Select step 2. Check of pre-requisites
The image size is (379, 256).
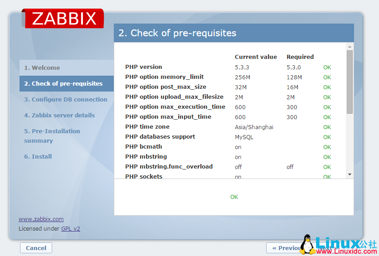click(67, 83)
